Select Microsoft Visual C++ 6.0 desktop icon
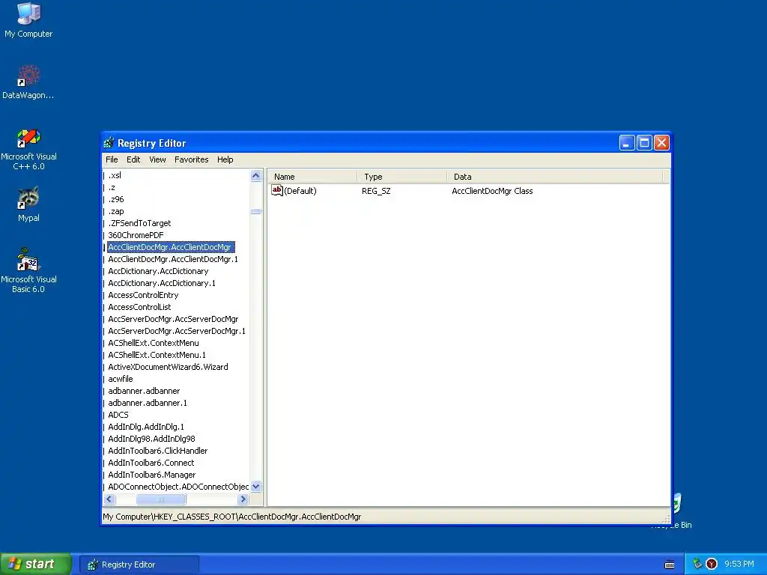The width and height of the screenshot is (767, 575). [28, 149]
